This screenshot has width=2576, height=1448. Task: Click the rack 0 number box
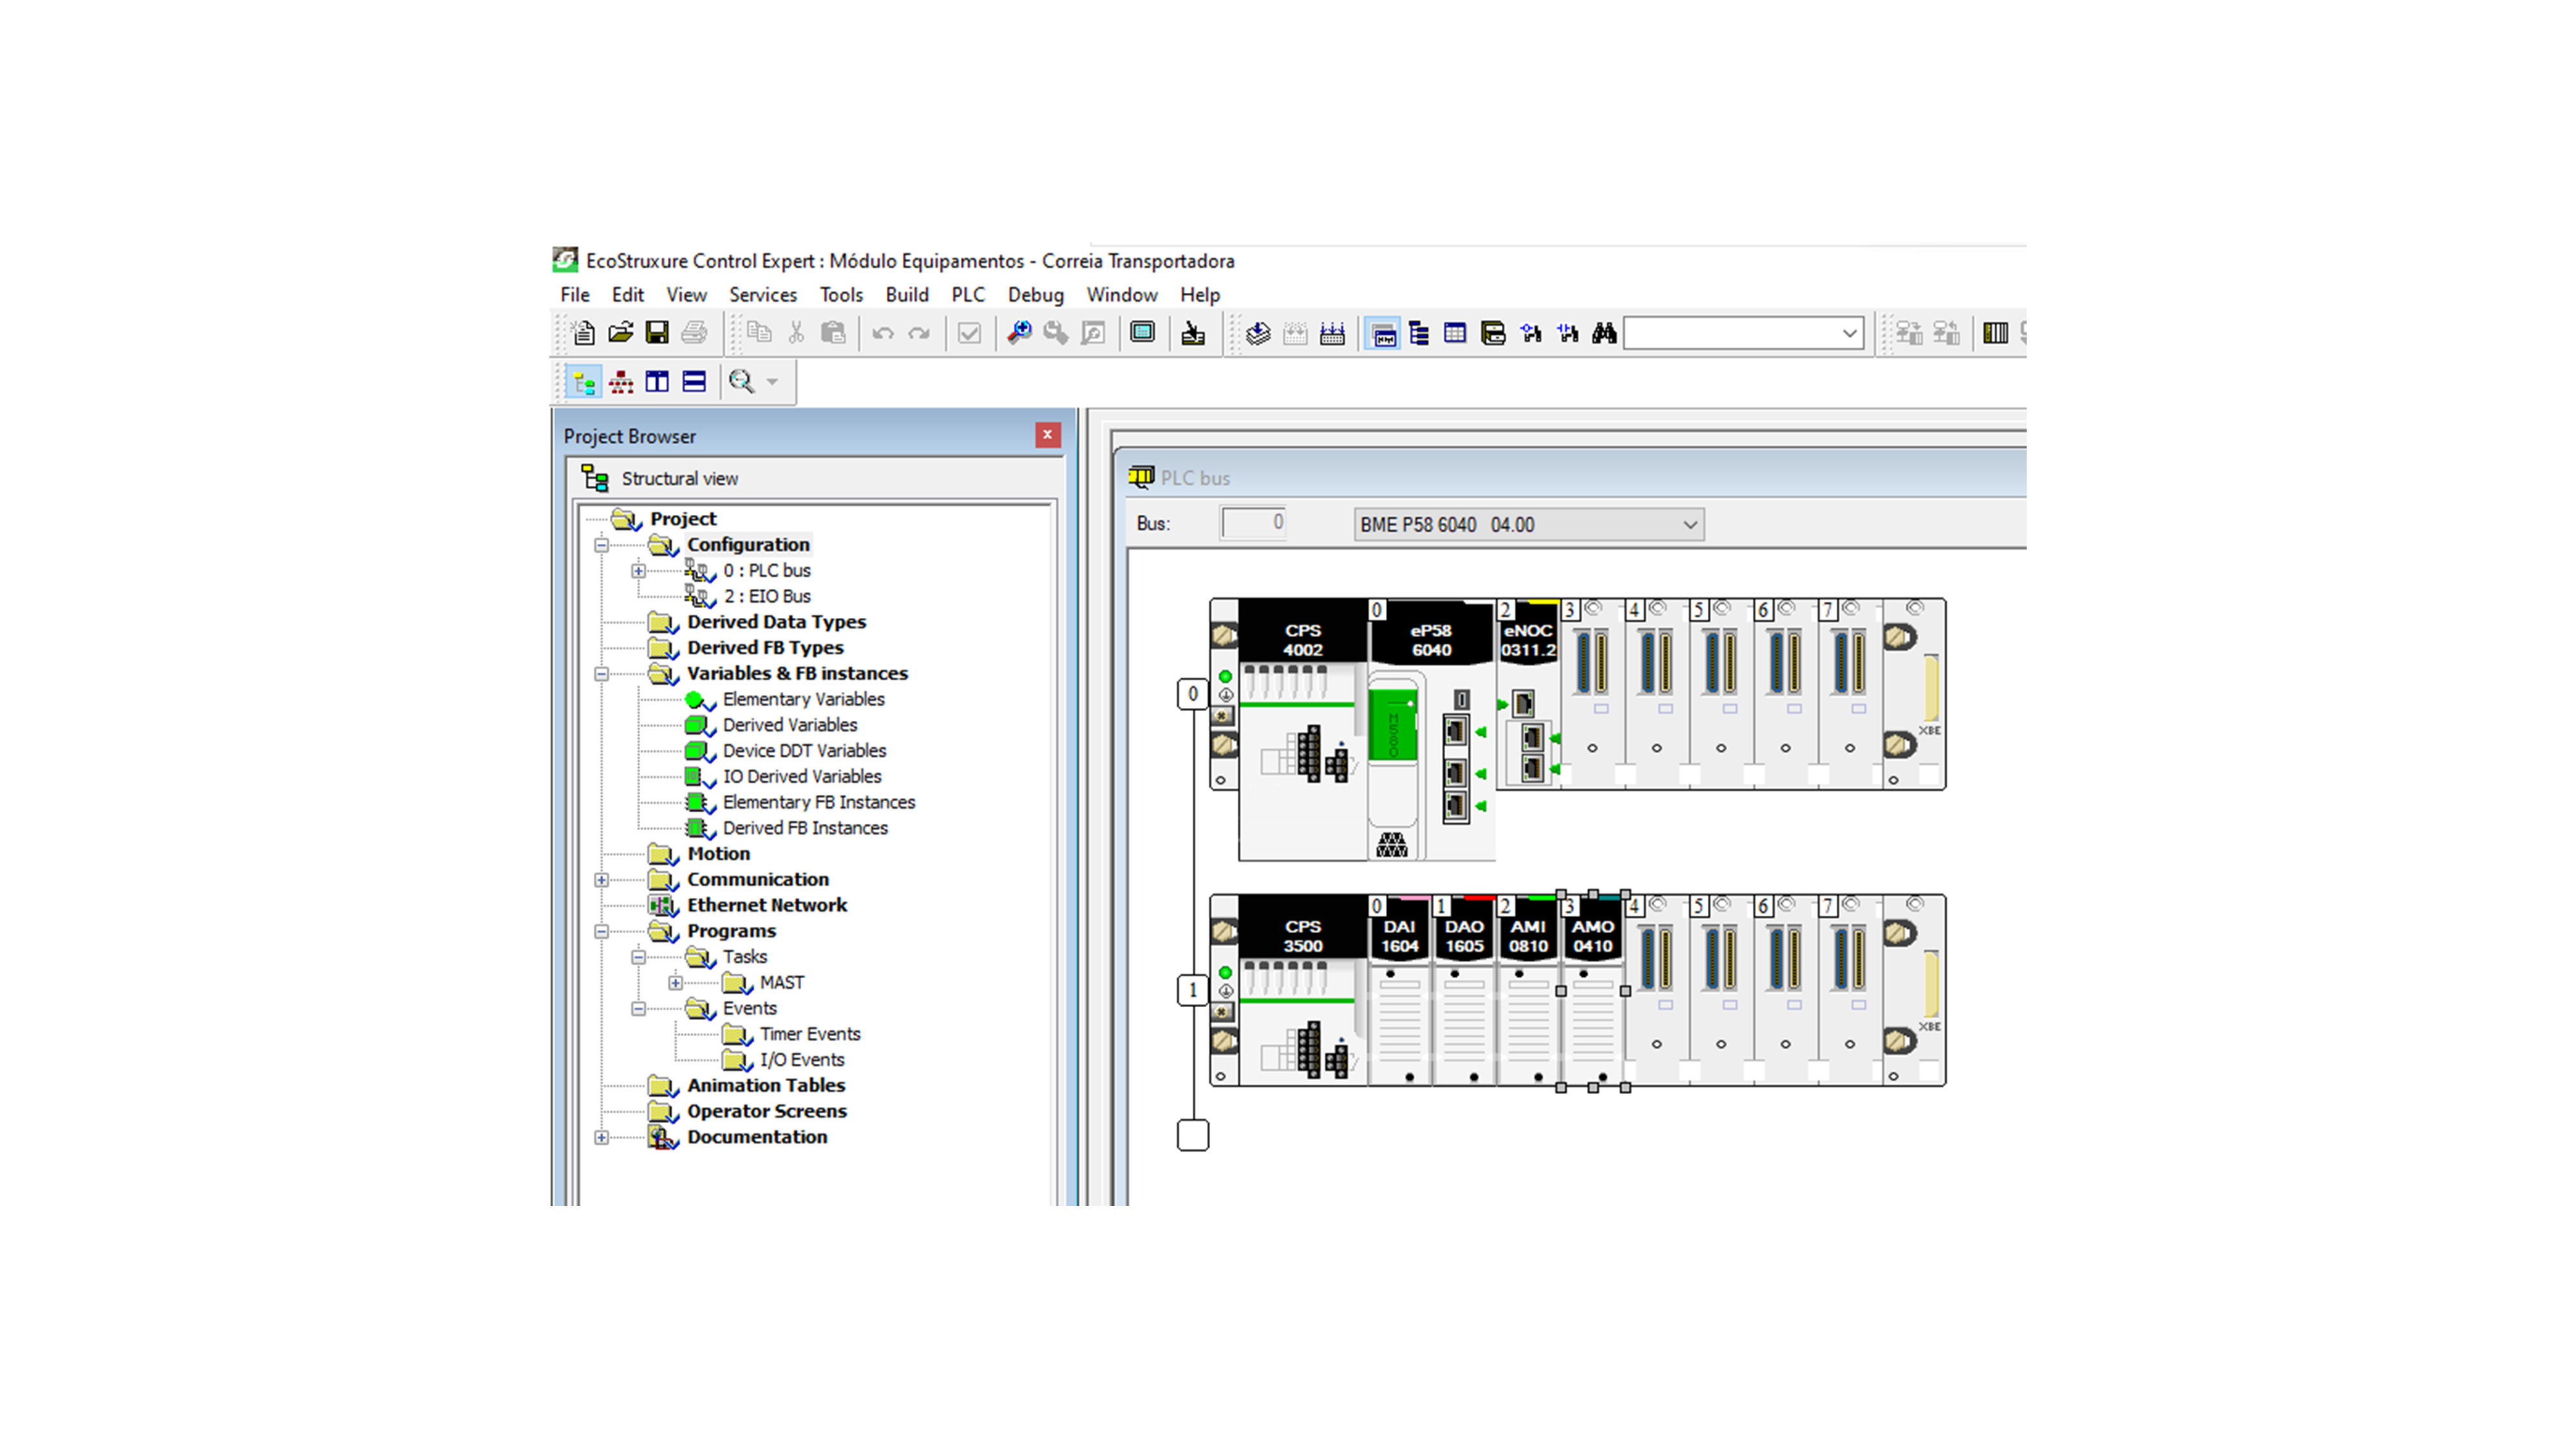click(x=1193, y=694)
